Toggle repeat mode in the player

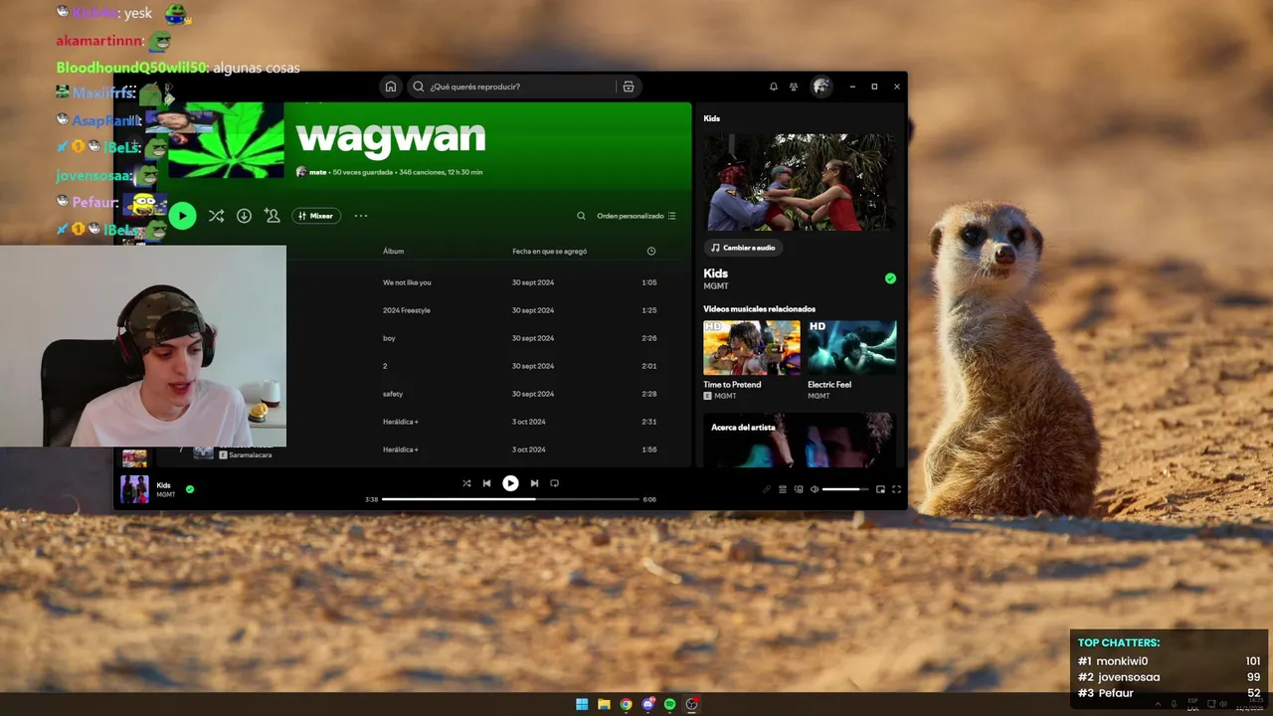pyautogui.click(x=554, y=483)
